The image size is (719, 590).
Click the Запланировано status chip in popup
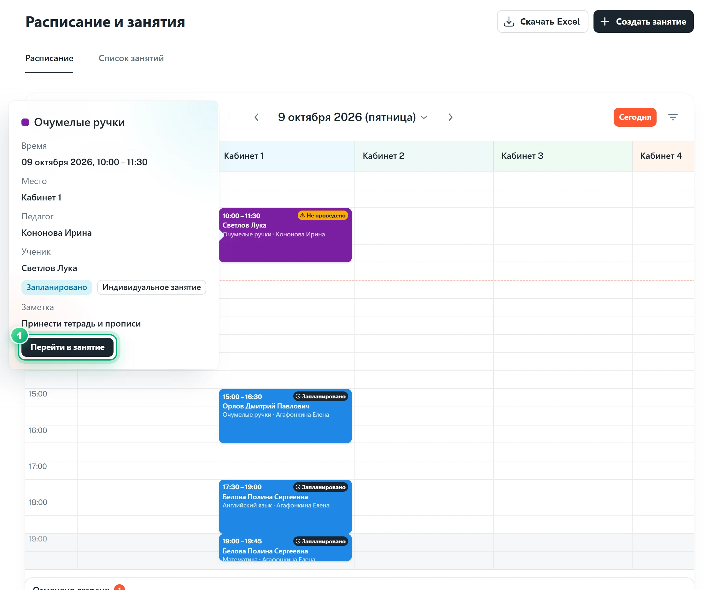click(x=56, y=287)
